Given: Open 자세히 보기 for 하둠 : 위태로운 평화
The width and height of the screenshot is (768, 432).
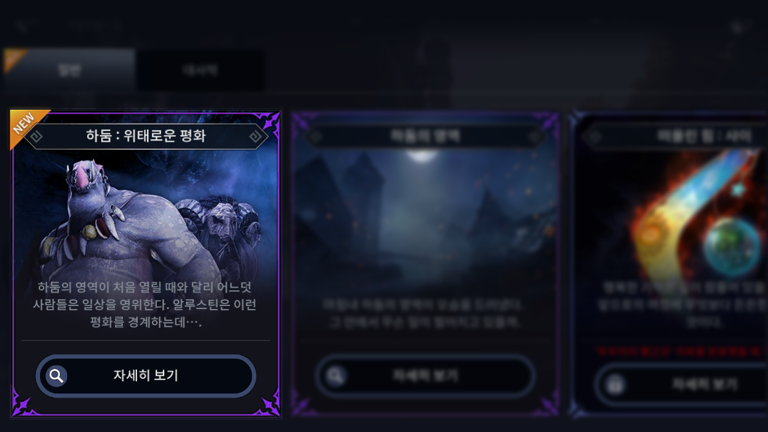Looking at the screenshot, I should (x=146, y=376).
